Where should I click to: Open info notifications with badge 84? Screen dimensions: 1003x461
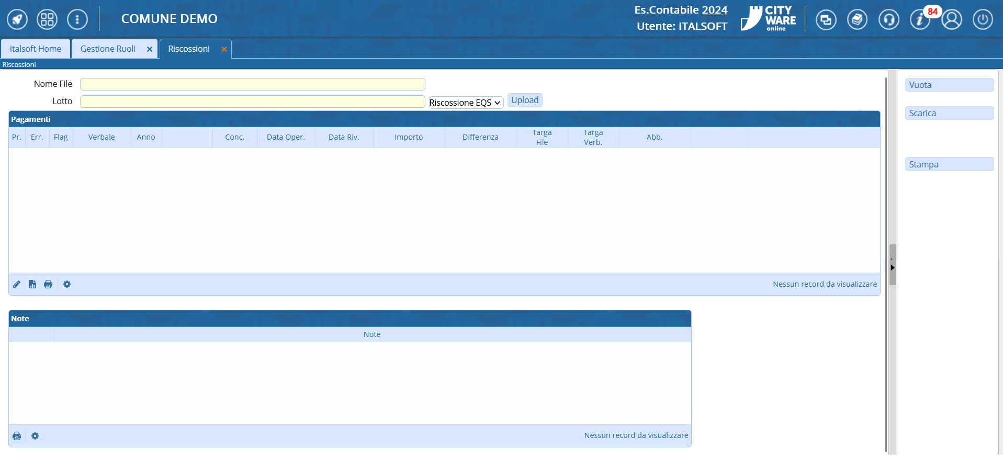(920, 20)
